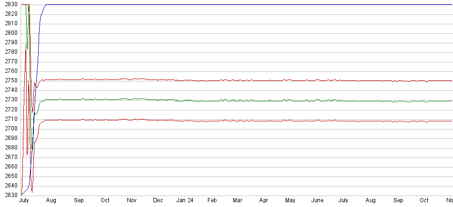Select the 2680 y-axis value
This screenshot has height=207, width=453.
tap(11, 148)
